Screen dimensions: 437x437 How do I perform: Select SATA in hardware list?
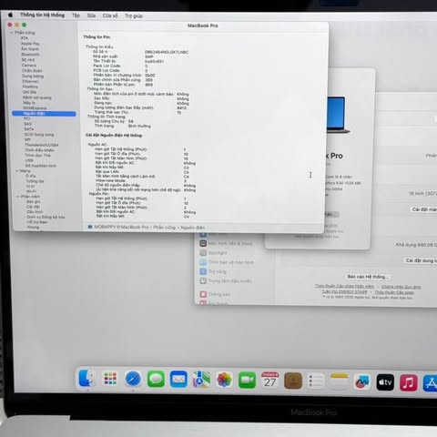(x=29, y=129)
